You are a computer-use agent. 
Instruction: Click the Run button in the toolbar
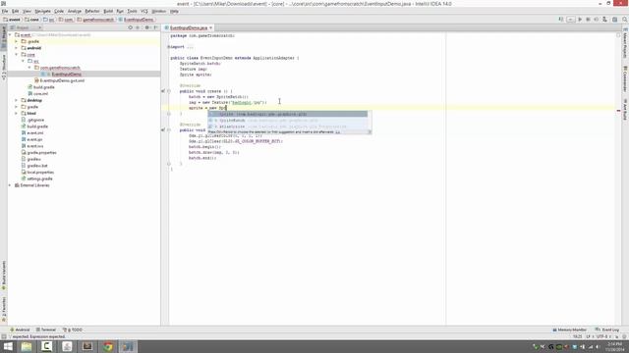(580, 20)
